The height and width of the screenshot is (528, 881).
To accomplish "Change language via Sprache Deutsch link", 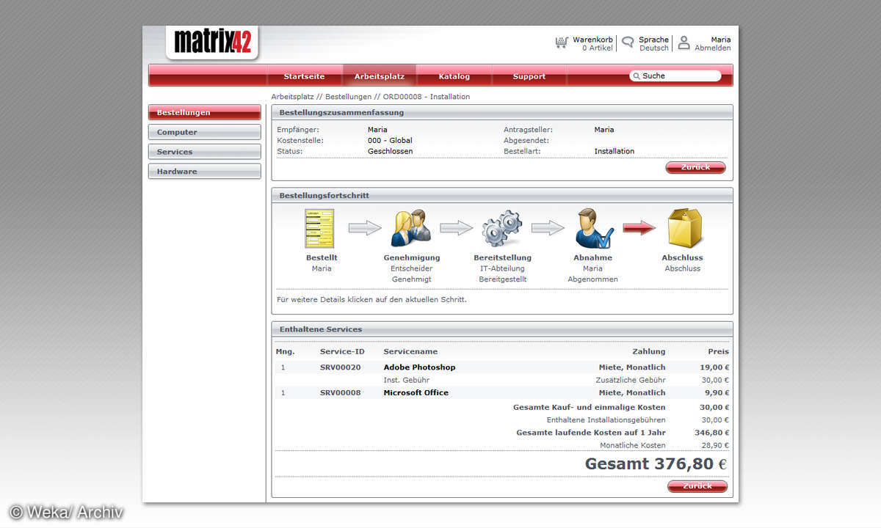I will (x=654, y=44).
